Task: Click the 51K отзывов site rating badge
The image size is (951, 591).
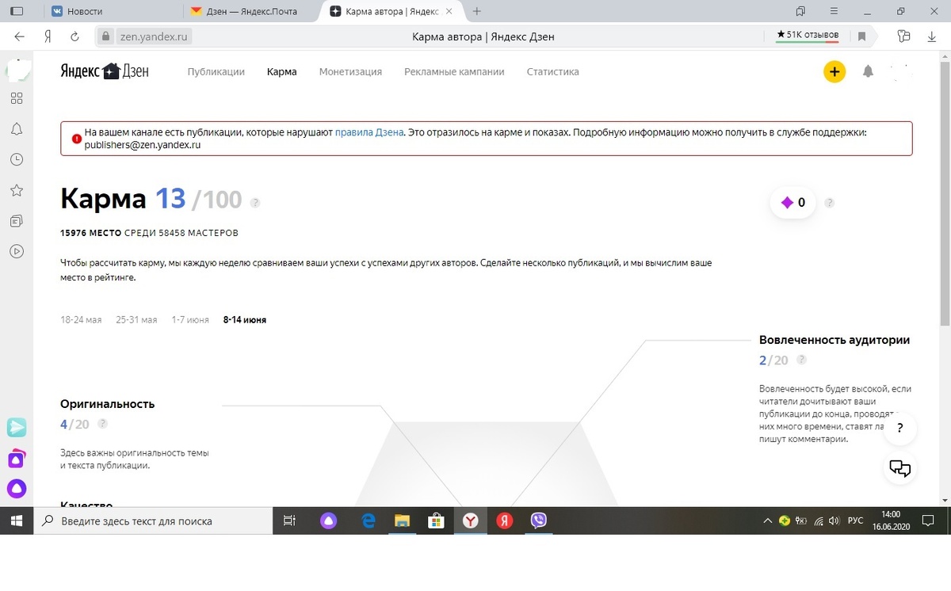Action: pos(808,36)
